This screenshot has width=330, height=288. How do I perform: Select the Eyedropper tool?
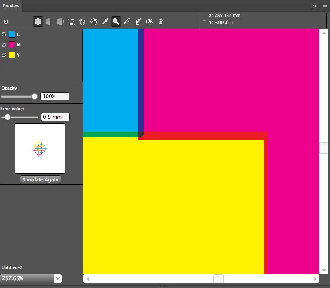105,21
